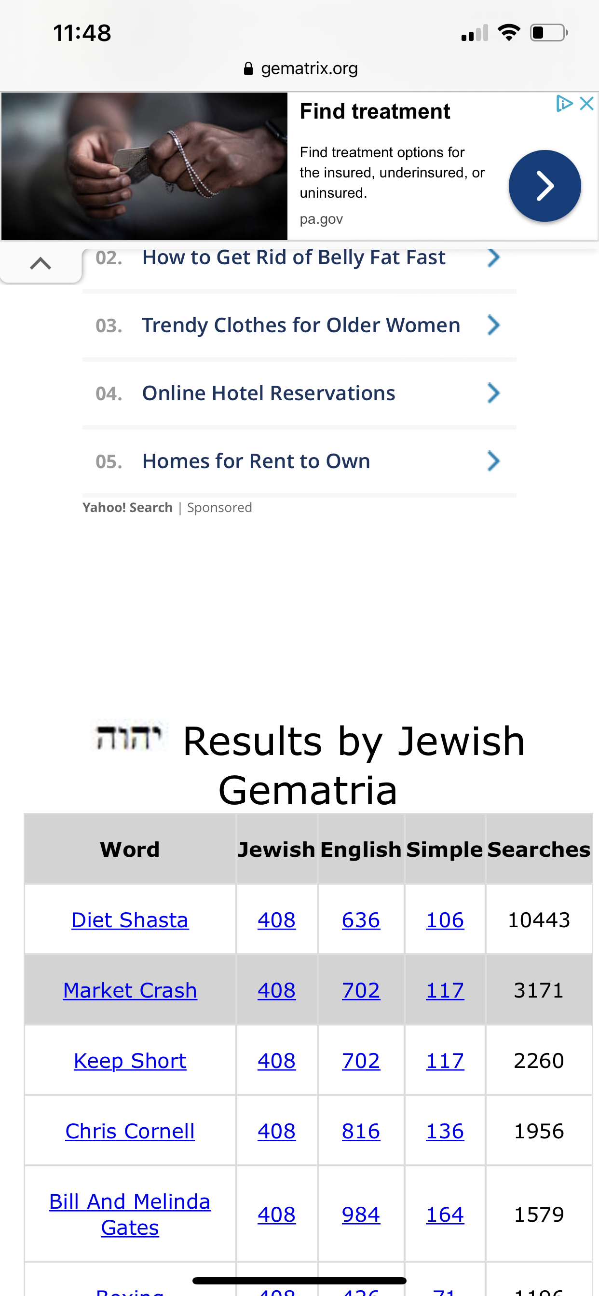599x1296 pixels.
Task: Open the Diet Shasta word link
Action: (130, 920)
